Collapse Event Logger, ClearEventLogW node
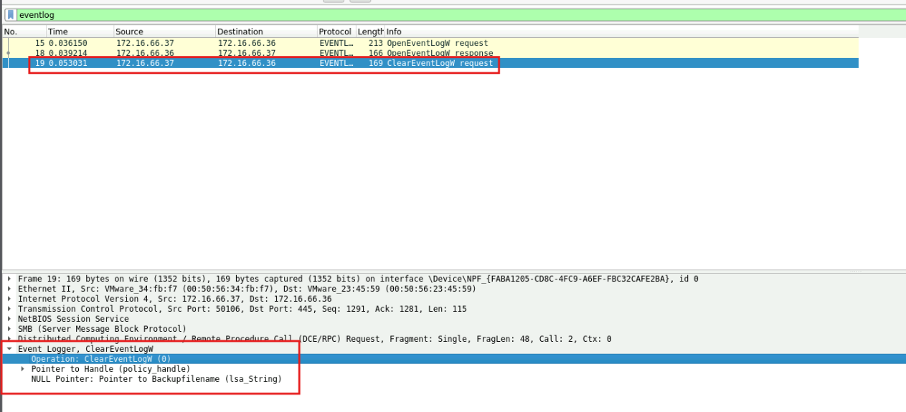Viewport: 906px width, 412px height. click(x=10, y=349)
